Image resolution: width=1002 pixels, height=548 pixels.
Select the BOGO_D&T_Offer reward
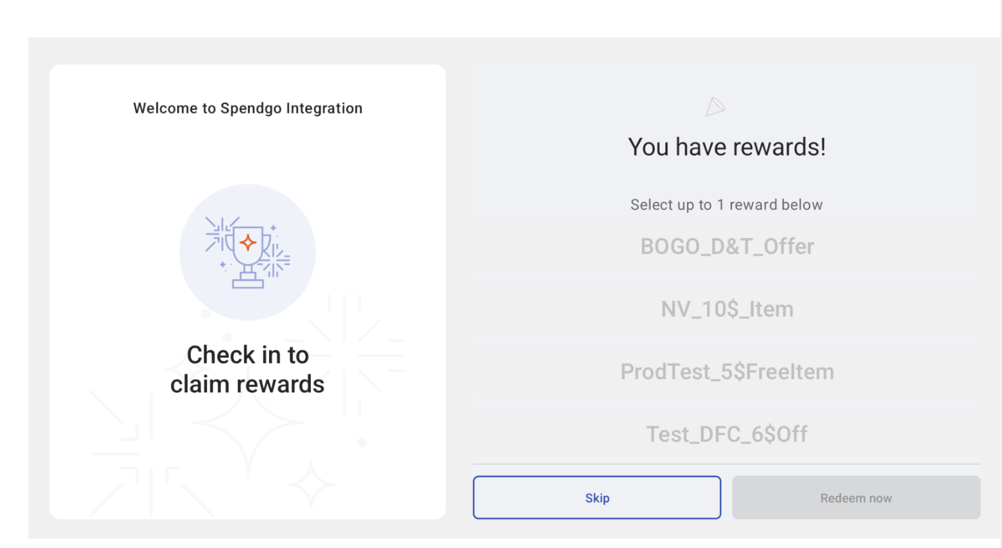coord(727,247)
